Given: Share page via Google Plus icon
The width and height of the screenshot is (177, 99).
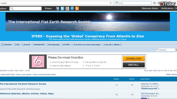Looking at the screenshot, I should 67,9.
